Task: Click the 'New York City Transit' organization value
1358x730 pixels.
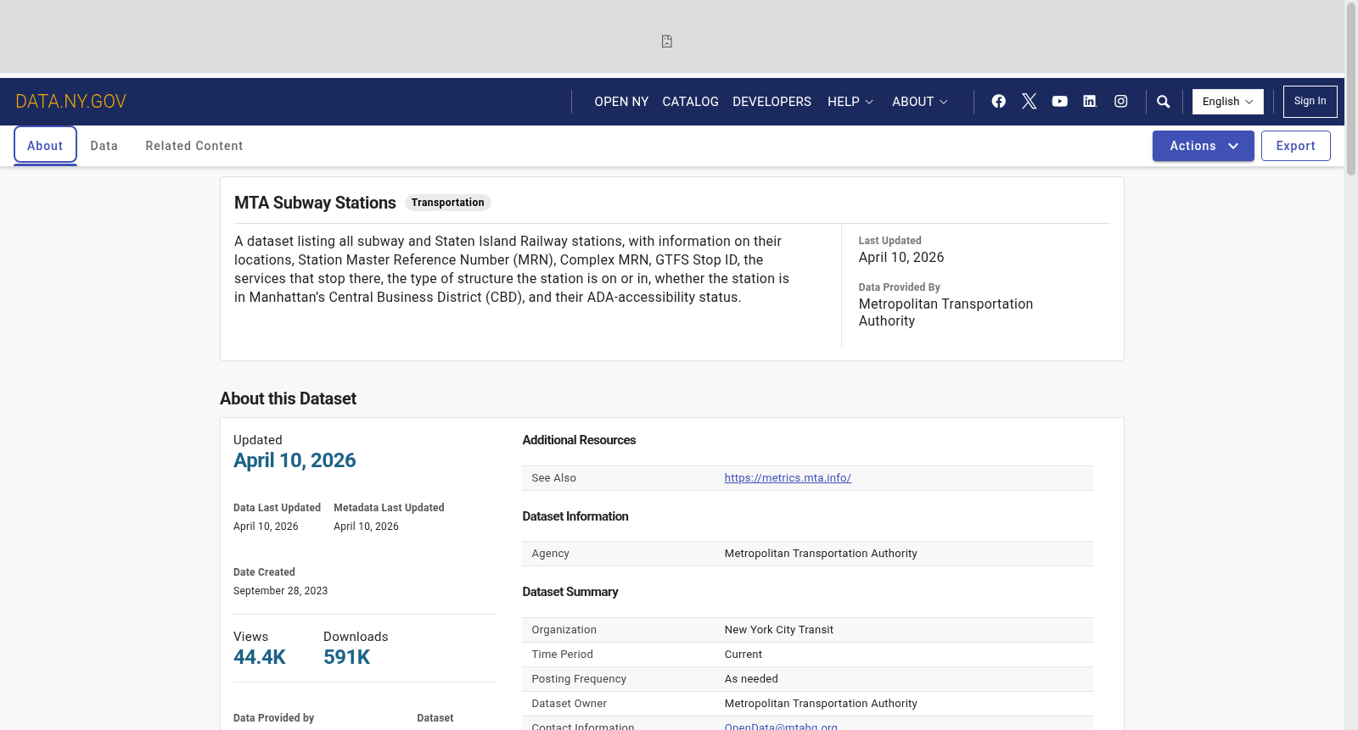Action: point(779,630)
